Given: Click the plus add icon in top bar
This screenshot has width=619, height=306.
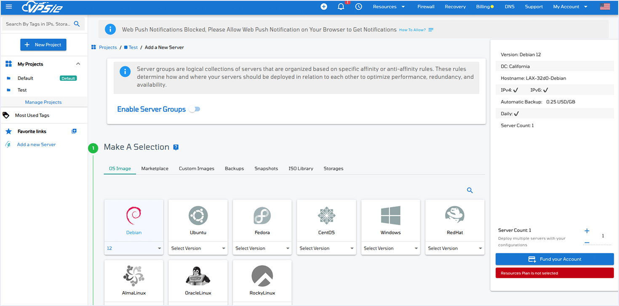Looking at the screenshot, I should click(324, 7).
